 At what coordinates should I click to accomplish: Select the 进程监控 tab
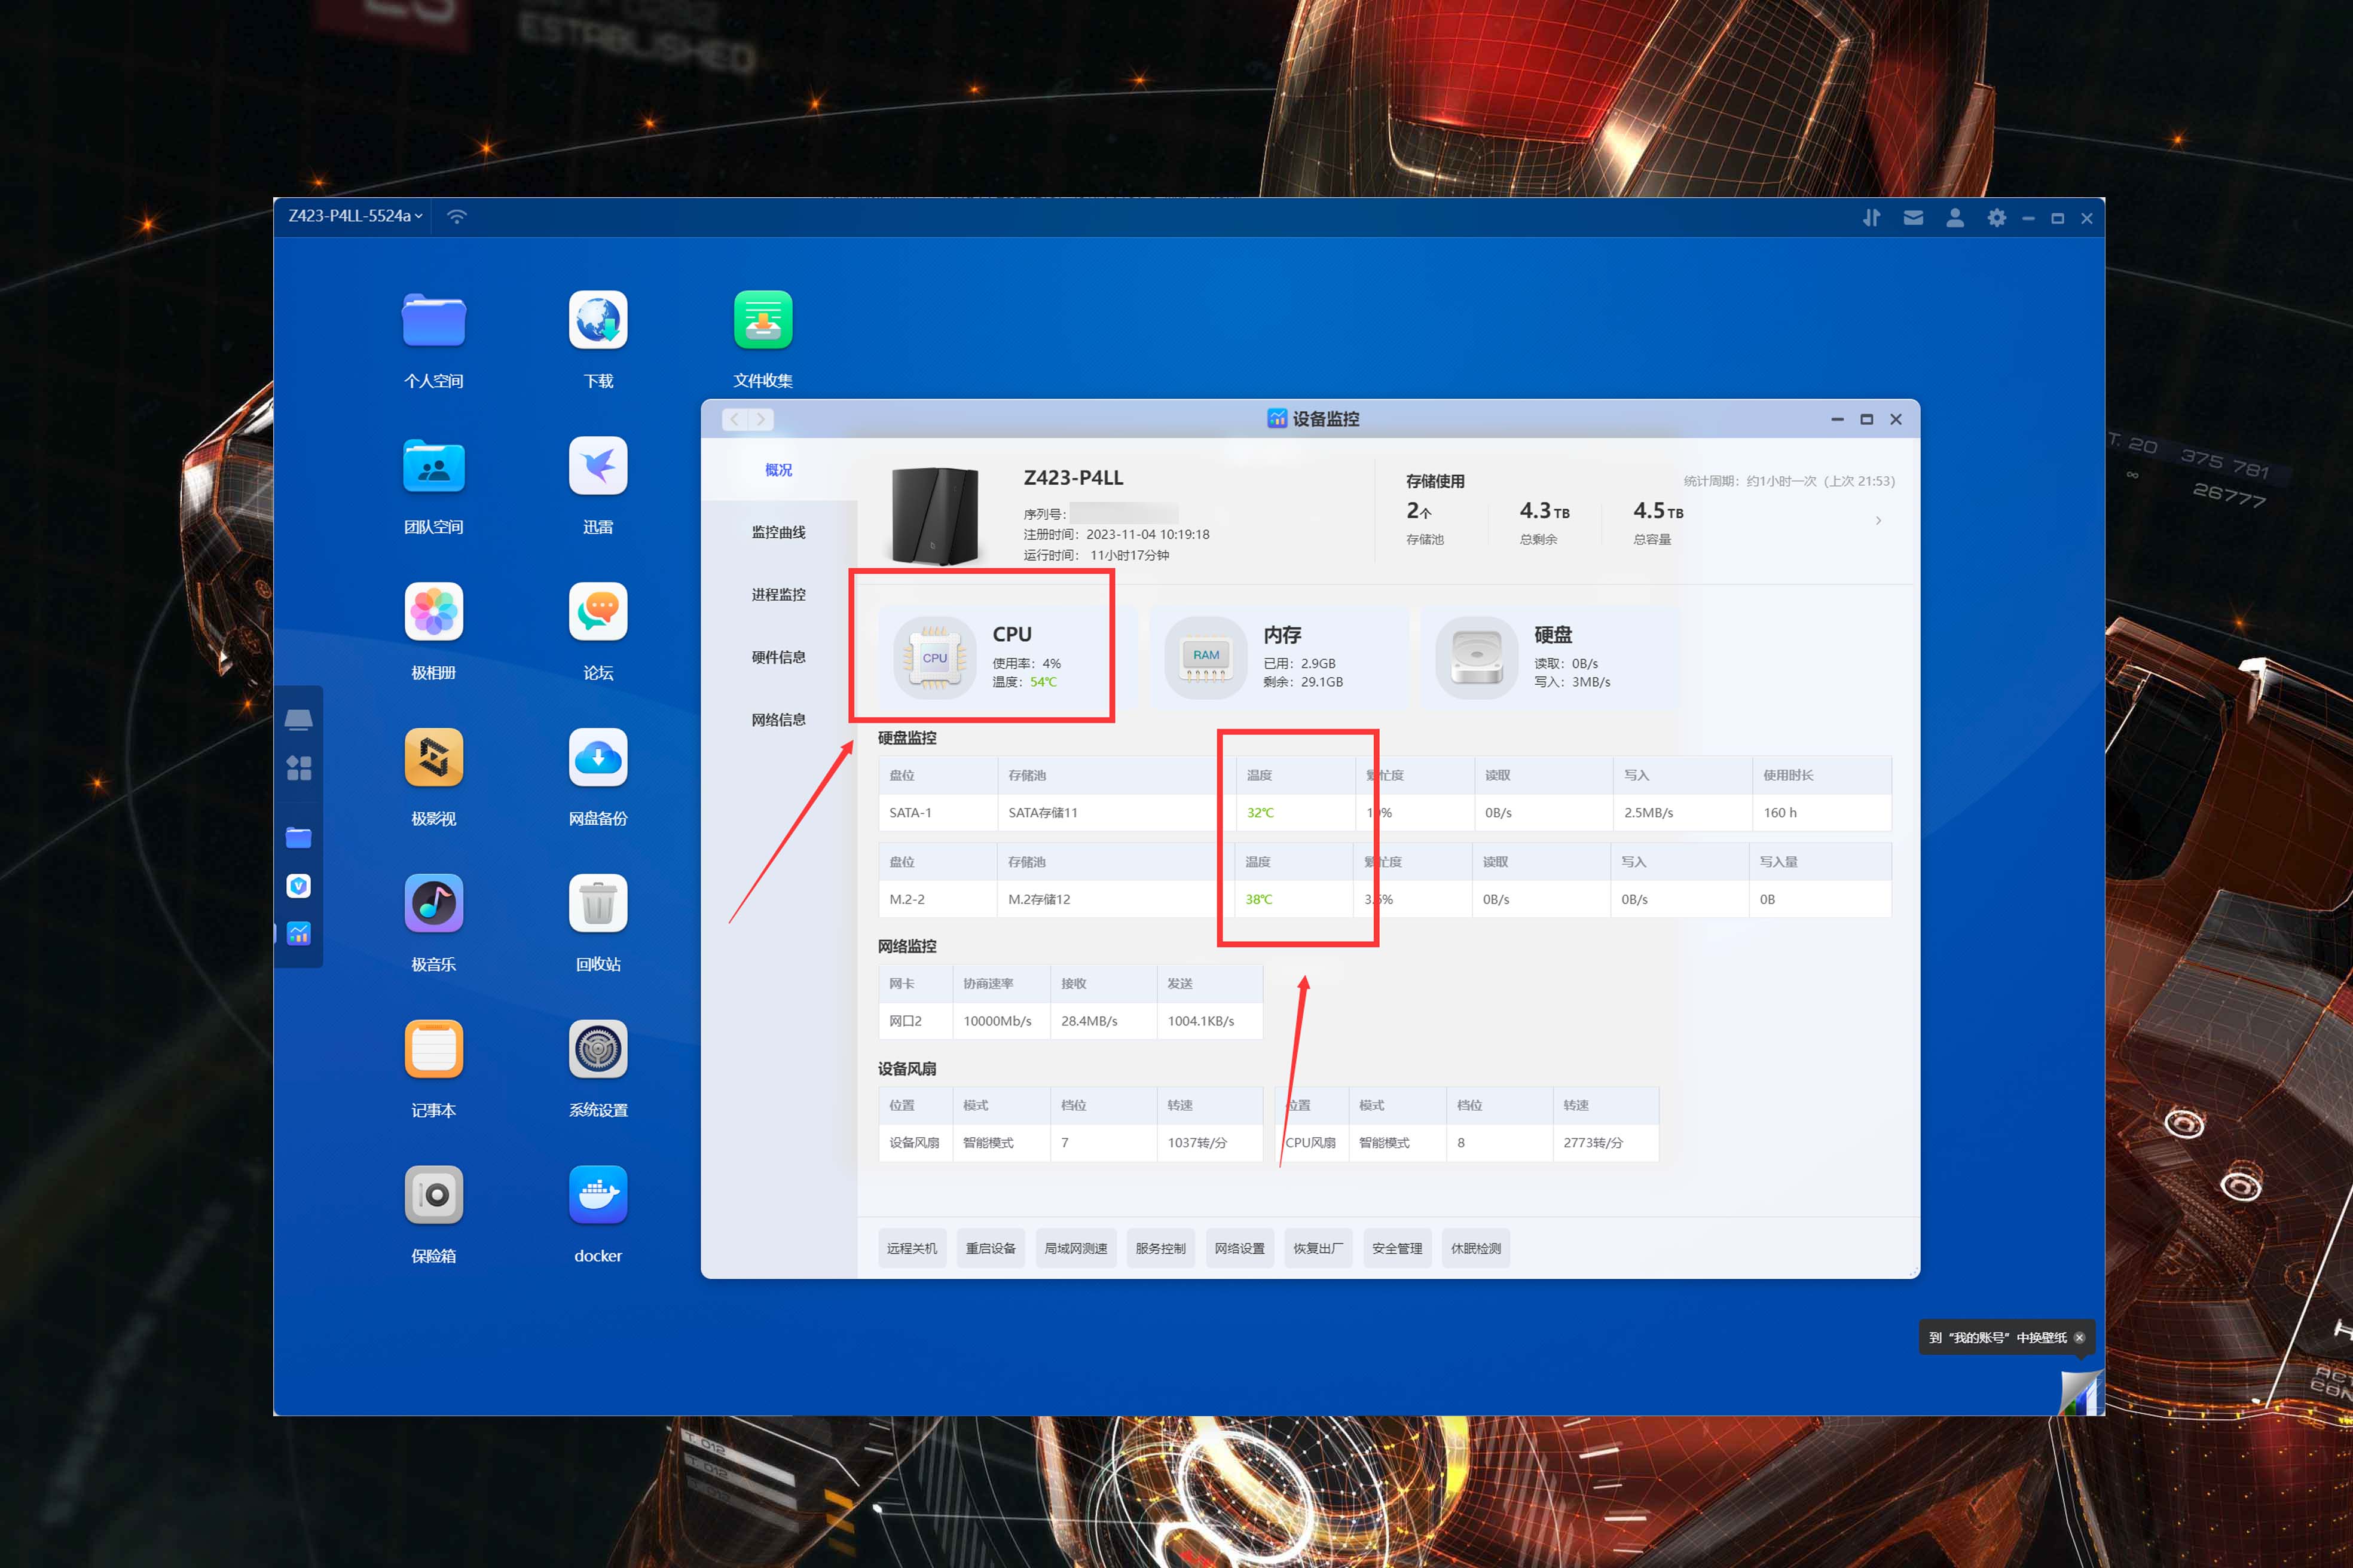click(777, 594)
